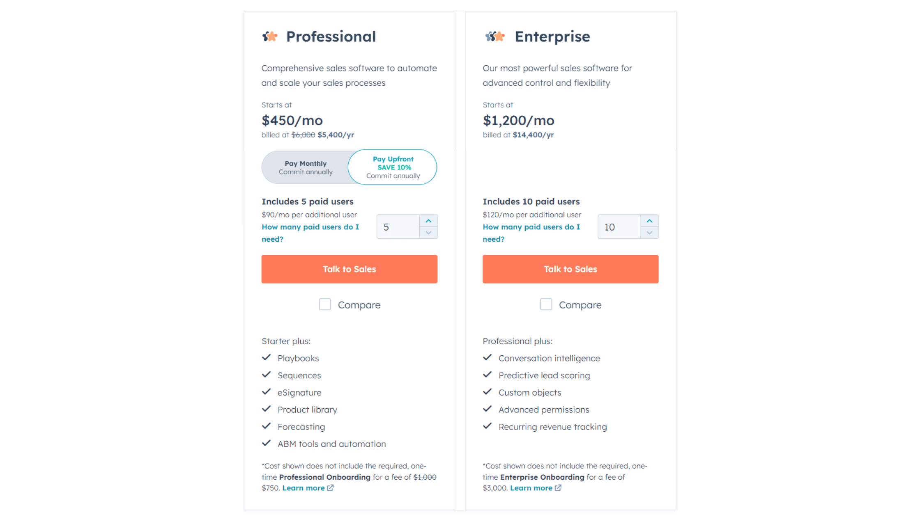Screen dimensions: 920x517
Task: Select the Pay Monthly billing option
Action: pos(306,167)
